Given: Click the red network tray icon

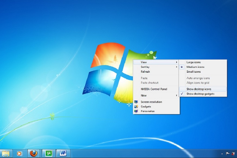Looking at the screenshot, I should 233,154.
